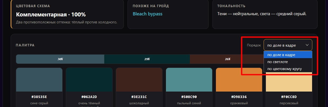The image size is (328, 107).
Task: Click the Комплементарная · 100% scheme heading
Action: coord(51,14)
